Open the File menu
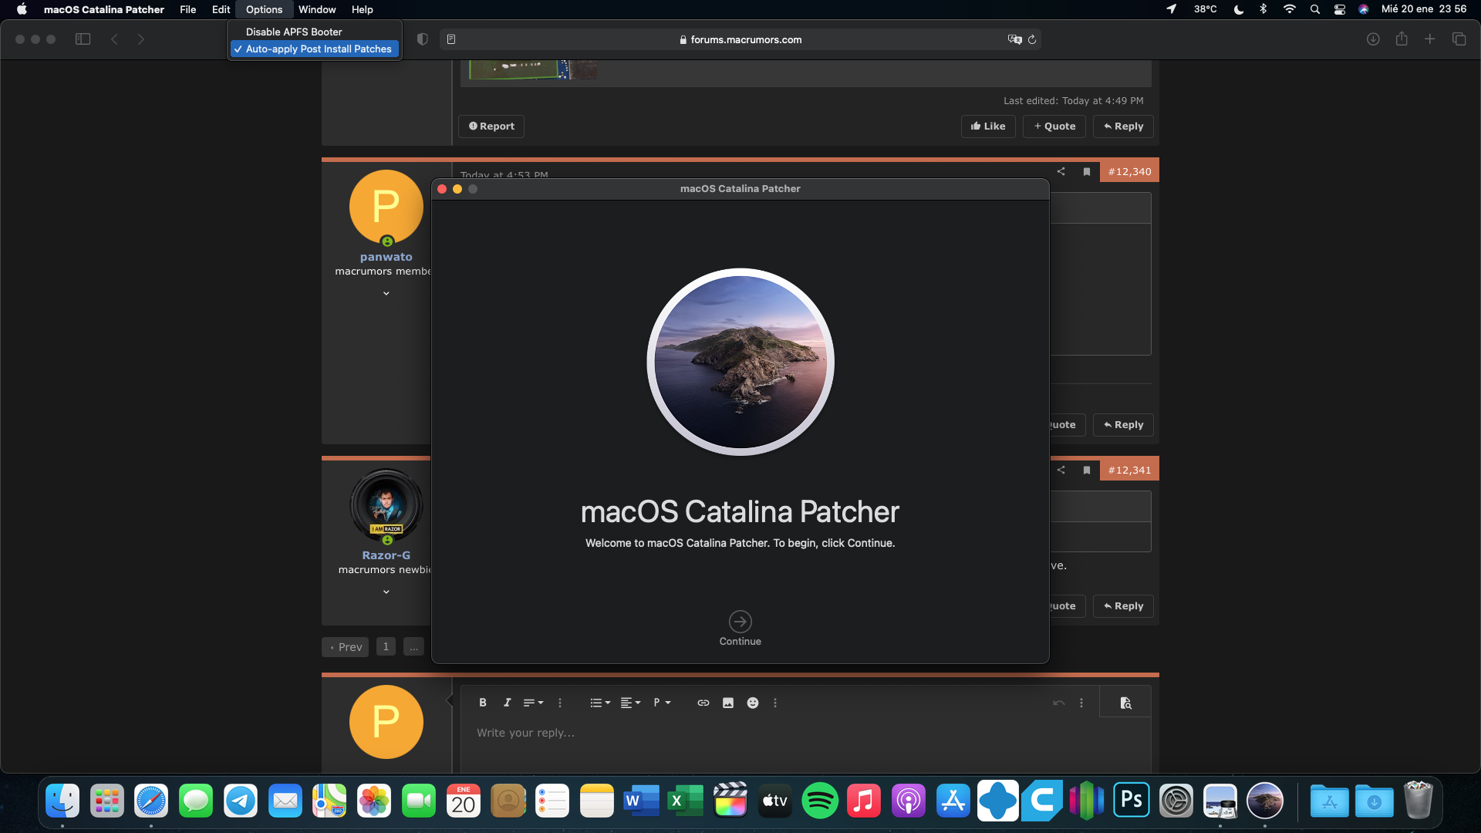The width and height of the screenshot is (1481, 833). pos(187,9)
